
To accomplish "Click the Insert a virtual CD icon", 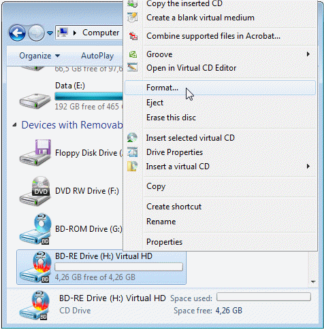I will click(x=133, y=166).
